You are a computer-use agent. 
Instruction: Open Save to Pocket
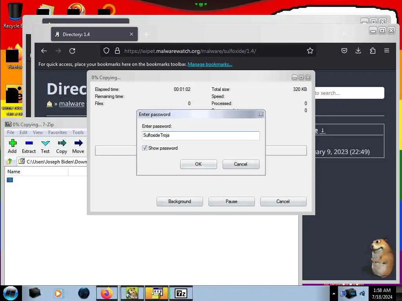[x=344, y=51]
